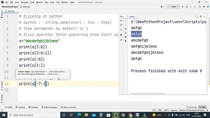Toggle scroll to end in Run console
Viewport: 210px width, 118px height.
125,33
